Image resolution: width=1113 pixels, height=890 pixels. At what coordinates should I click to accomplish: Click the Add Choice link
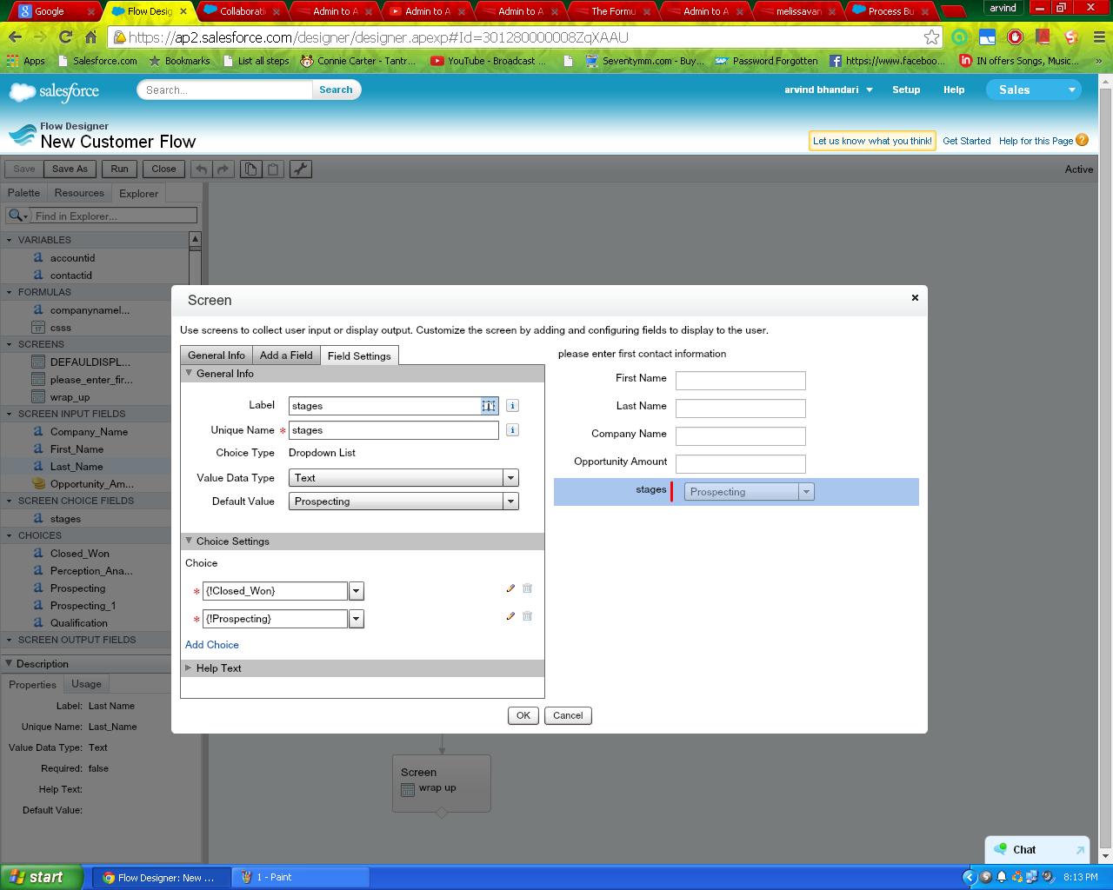point(212,645)
